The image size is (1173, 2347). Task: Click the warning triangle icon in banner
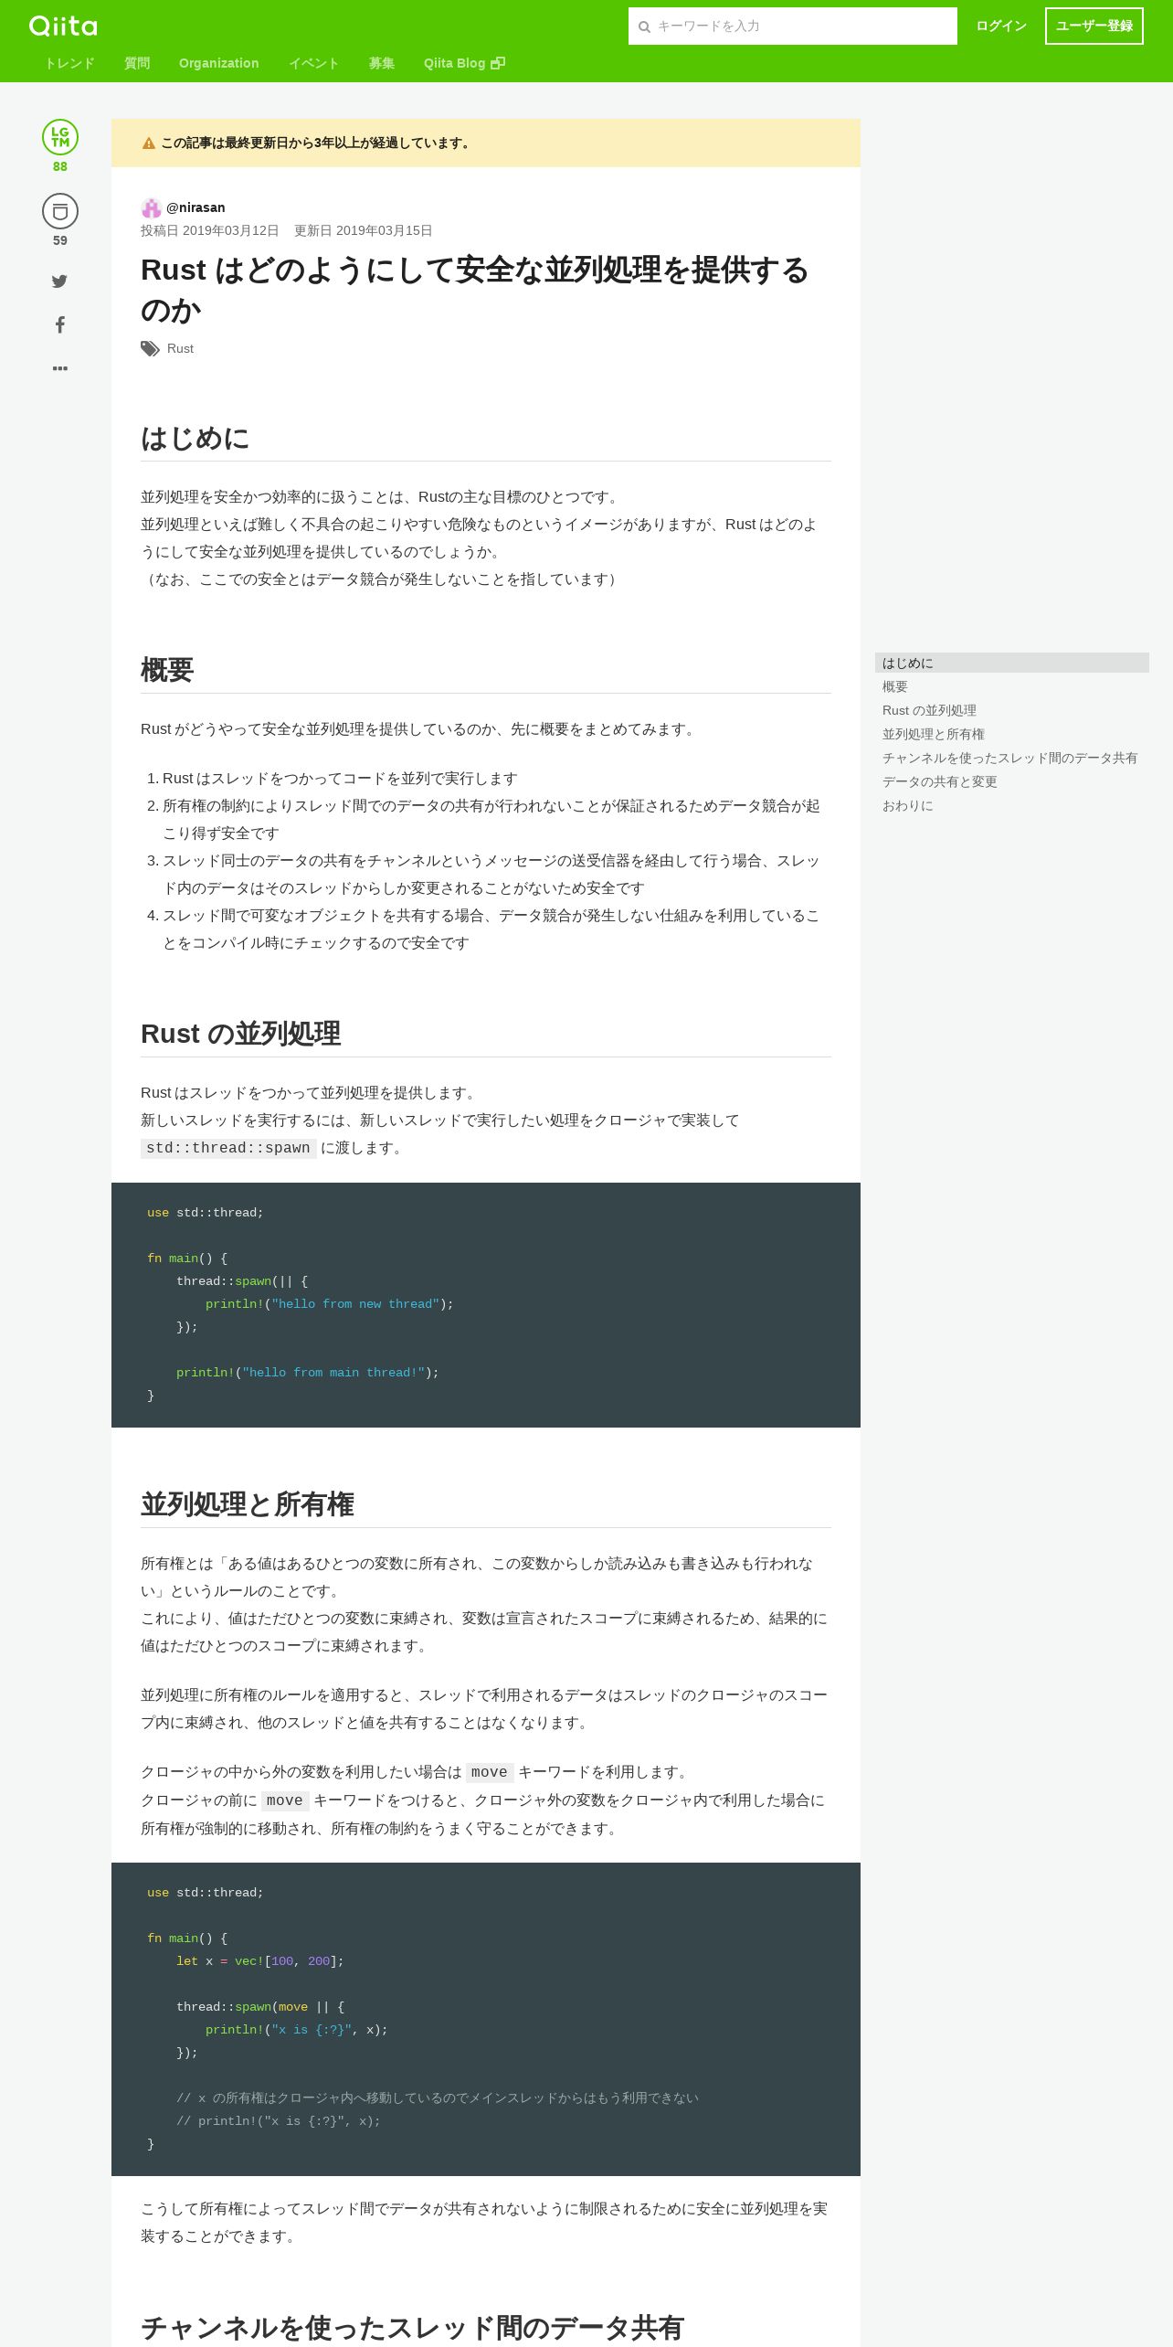[x=149, y=143]
